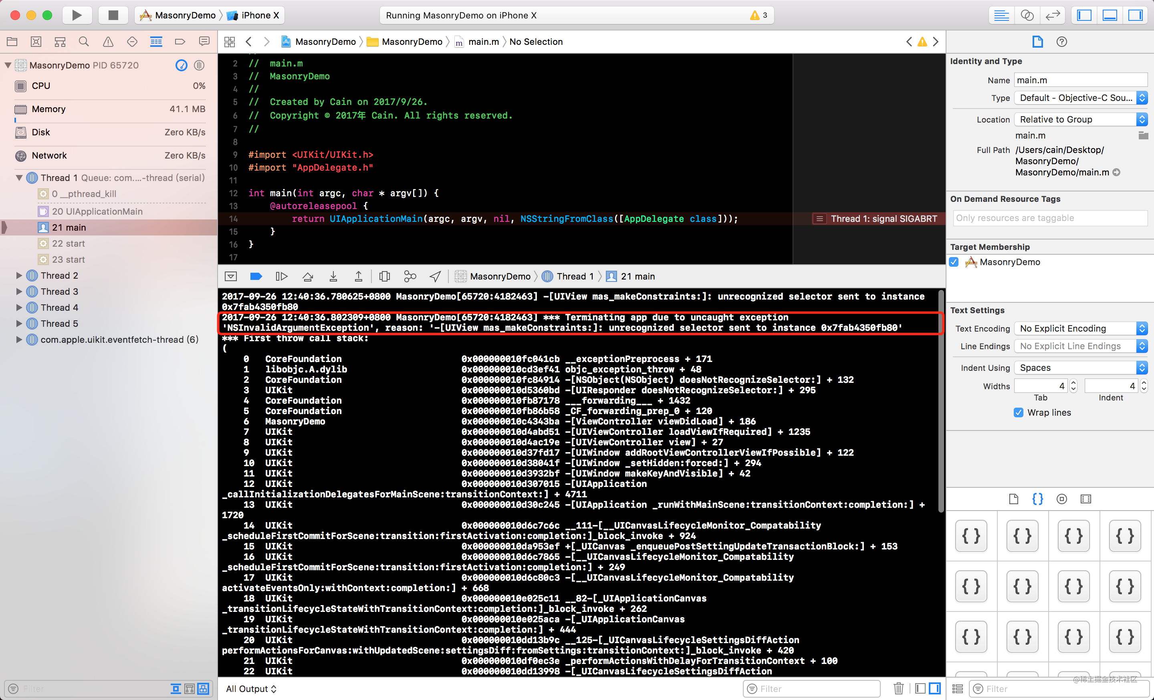Toggle the right Utilities panel
Image resolution: width=1154 pixels, height=700 pixels.
1135,15
